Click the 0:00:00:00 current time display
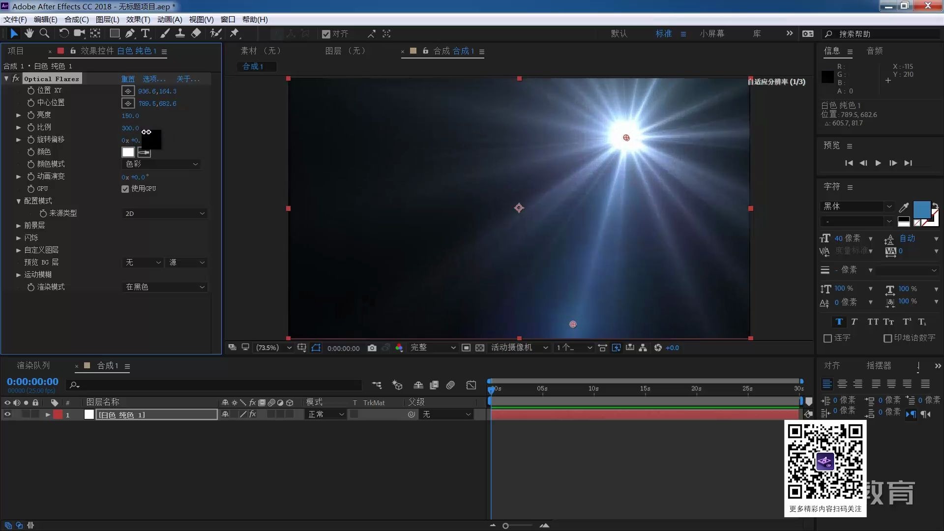944x531 pixels. 32,382
